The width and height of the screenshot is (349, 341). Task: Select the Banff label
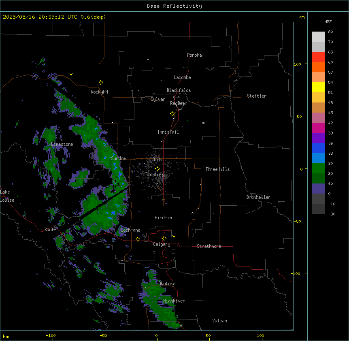[50, 230]
